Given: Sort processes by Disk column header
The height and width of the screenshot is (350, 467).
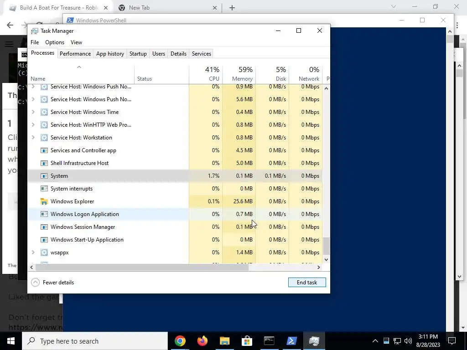Looking at the screenshot, I should coord(272,74).
